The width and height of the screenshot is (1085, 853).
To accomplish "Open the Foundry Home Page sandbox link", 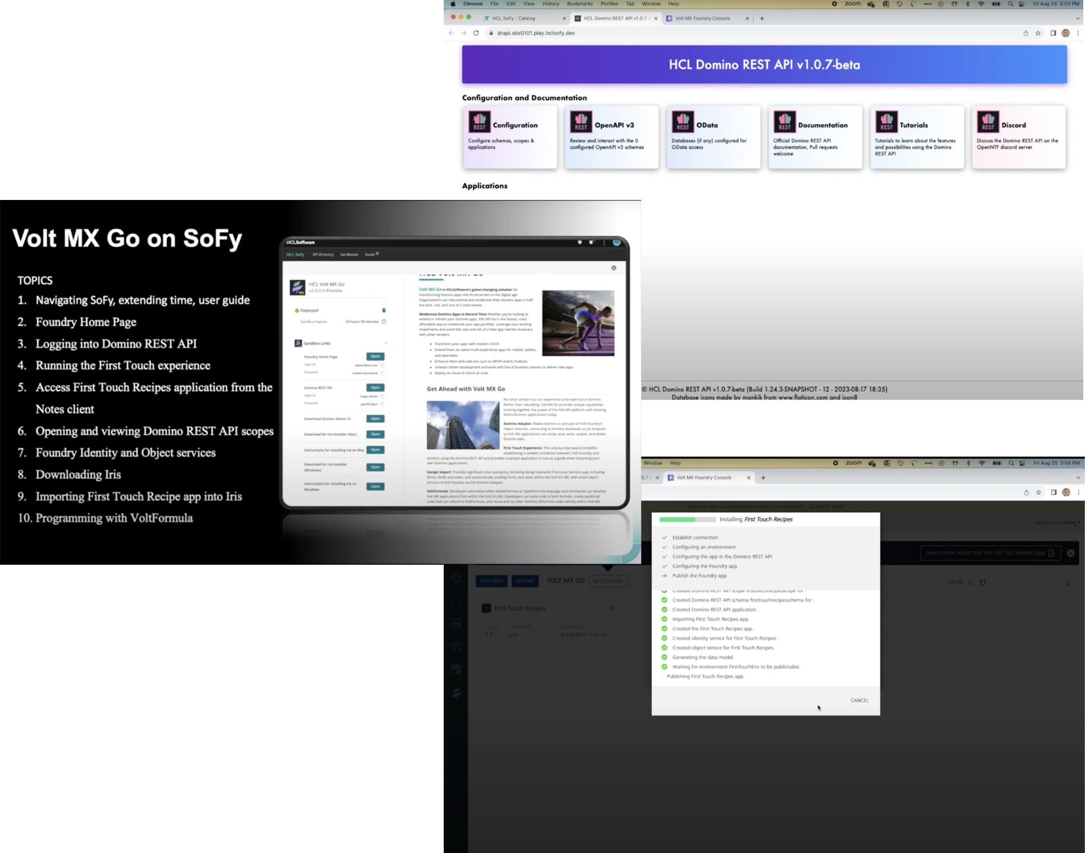I will tap(375, 357).
